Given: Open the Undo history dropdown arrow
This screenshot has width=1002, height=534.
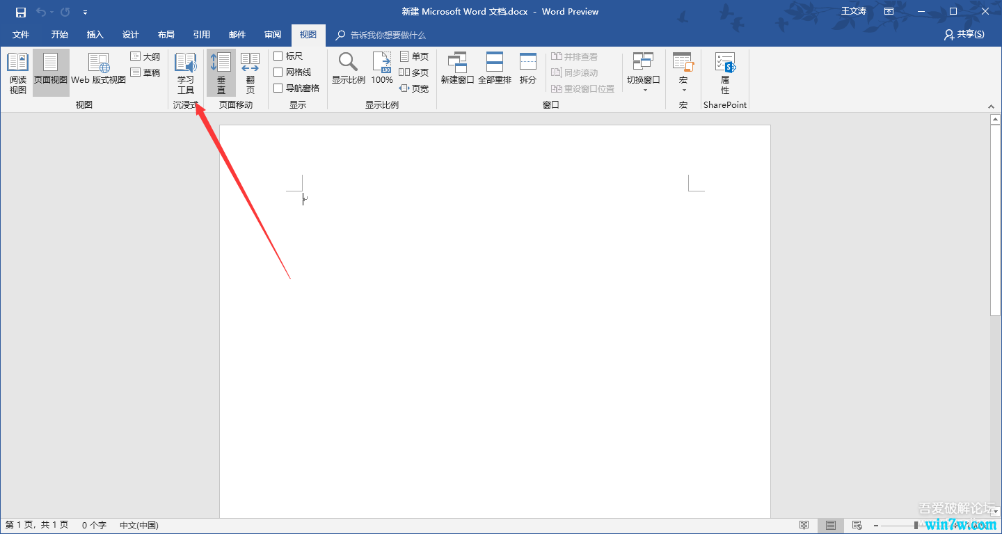Looking at the screenshot, I should 51,12.
